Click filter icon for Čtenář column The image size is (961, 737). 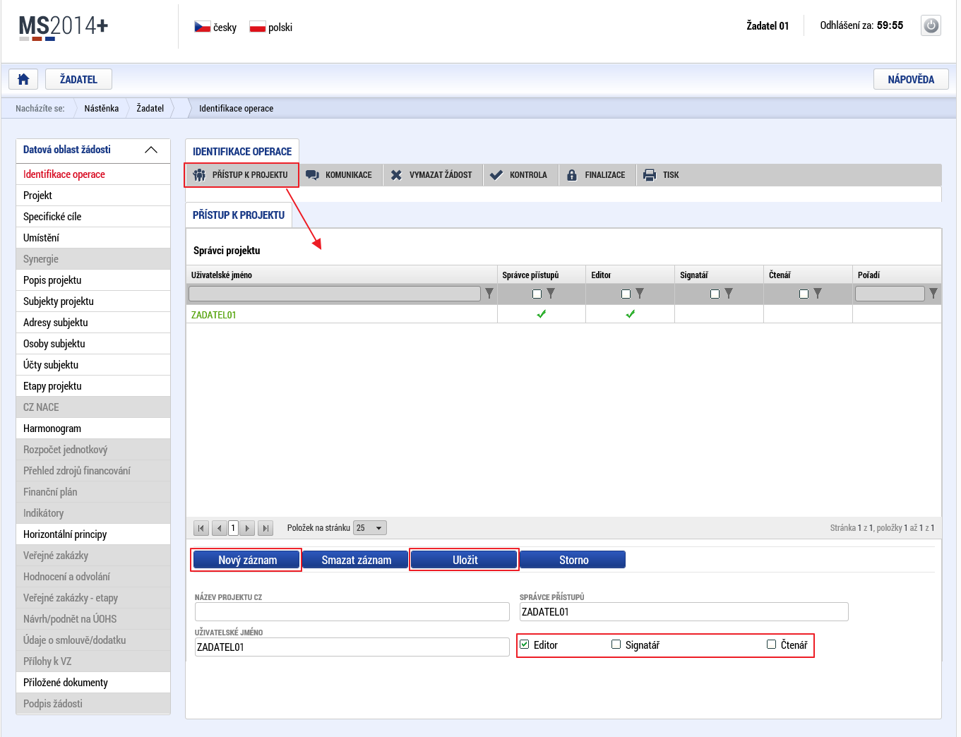818,294
